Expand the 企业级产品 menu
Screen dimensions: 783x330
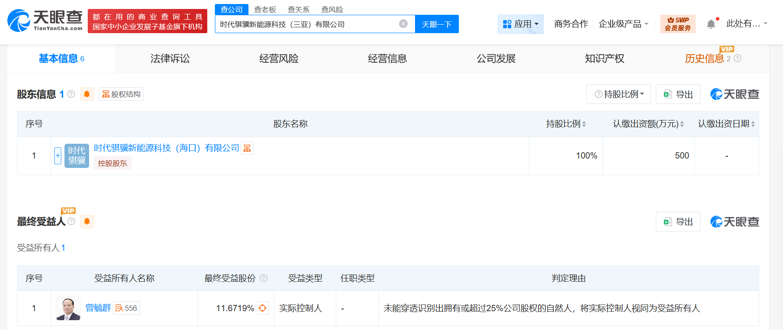[x=623, y=24]
